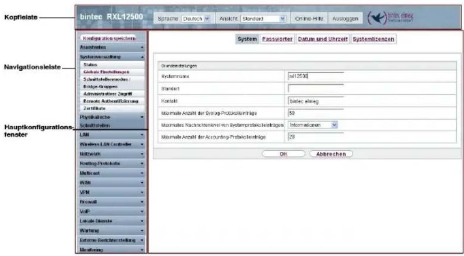This screenshot has height=256, width=464.
Task: Click the Systemname input field
Action: (316, 76)
